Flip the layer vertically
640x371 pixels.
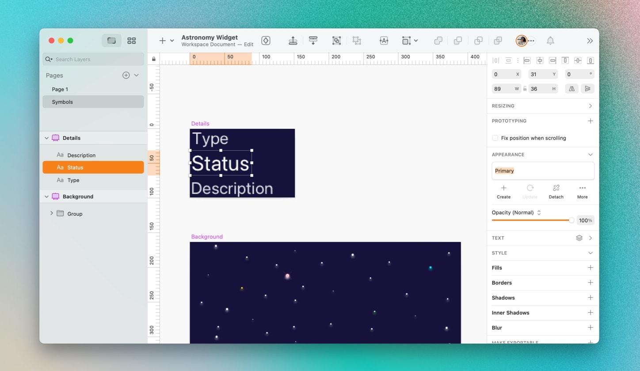[587, 89]
